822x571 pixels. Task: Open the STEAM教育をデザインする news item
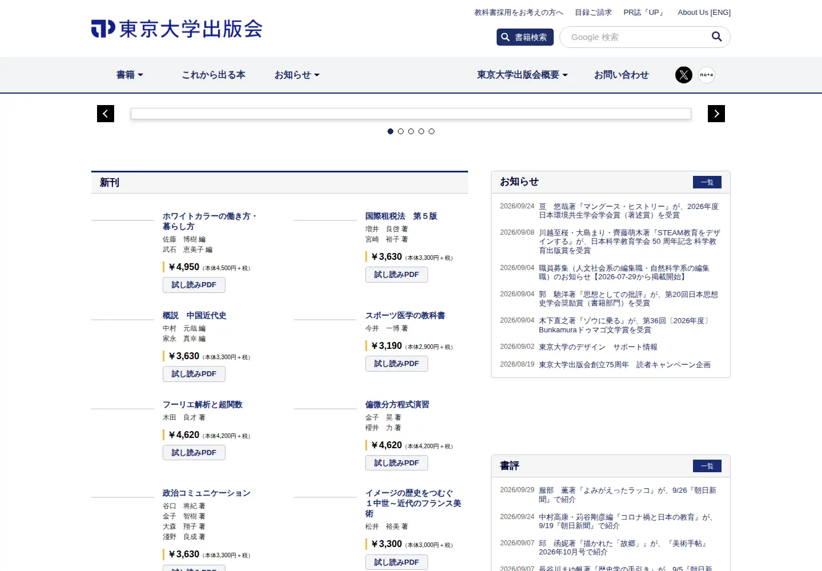coord(630,242)
